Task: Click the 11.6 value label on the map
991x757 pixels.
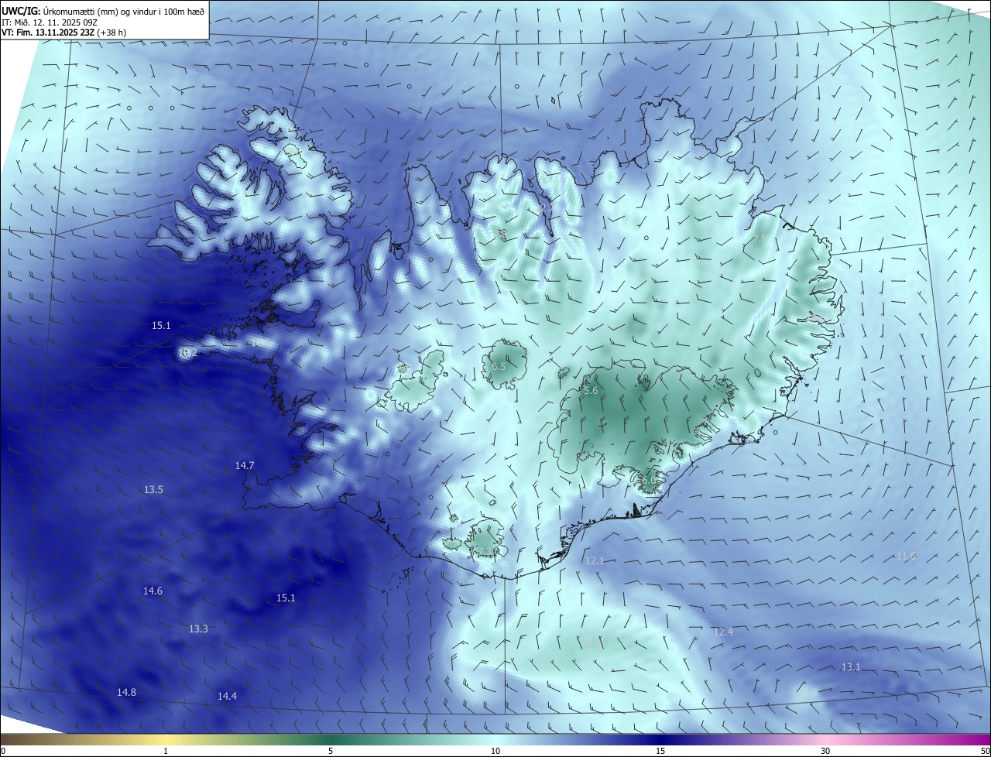Action: click(906, 556)
